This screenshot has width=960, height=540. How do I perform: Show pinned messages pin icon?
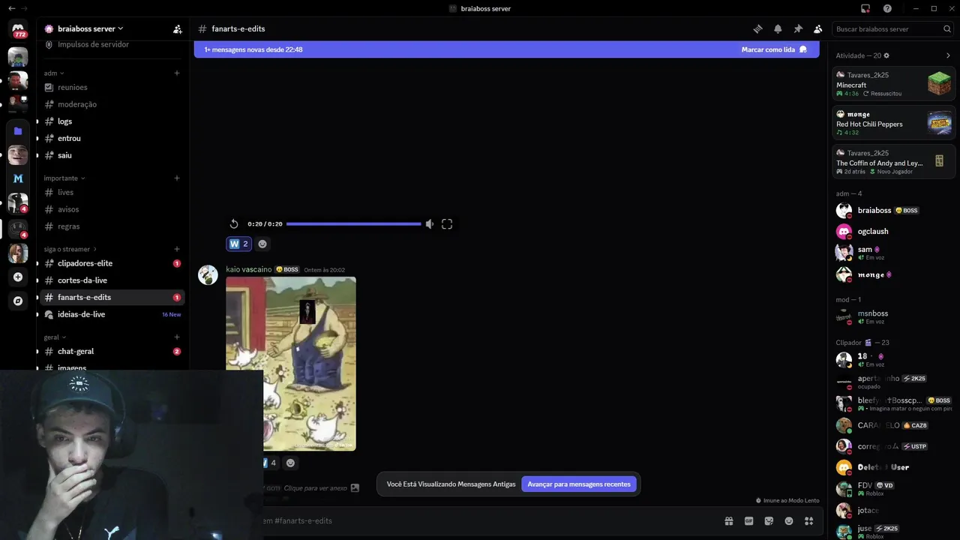(798, 29)
